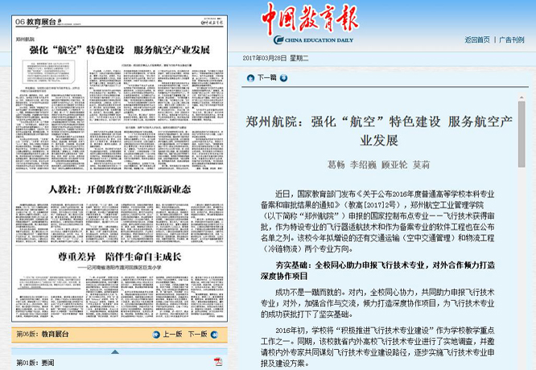
Task: Click the 上一版 previous page arrow icon
Action: 156,335
